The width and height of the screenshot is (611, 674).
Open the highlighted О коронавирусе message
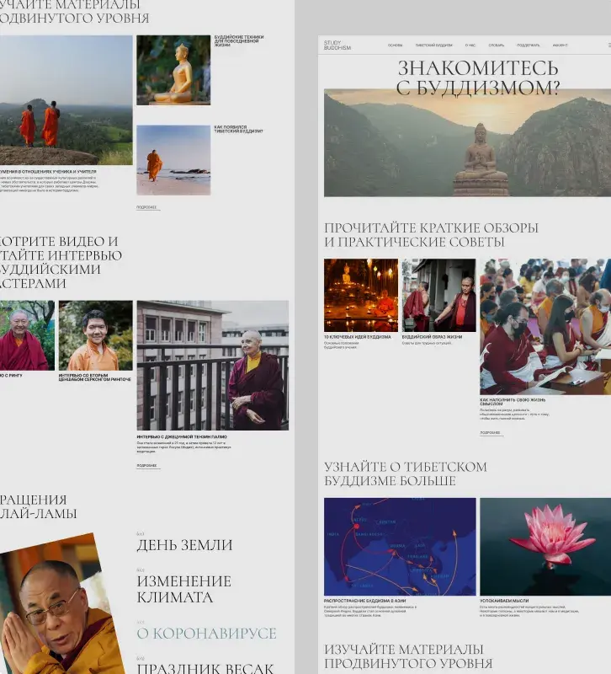(x=206, y=634)
